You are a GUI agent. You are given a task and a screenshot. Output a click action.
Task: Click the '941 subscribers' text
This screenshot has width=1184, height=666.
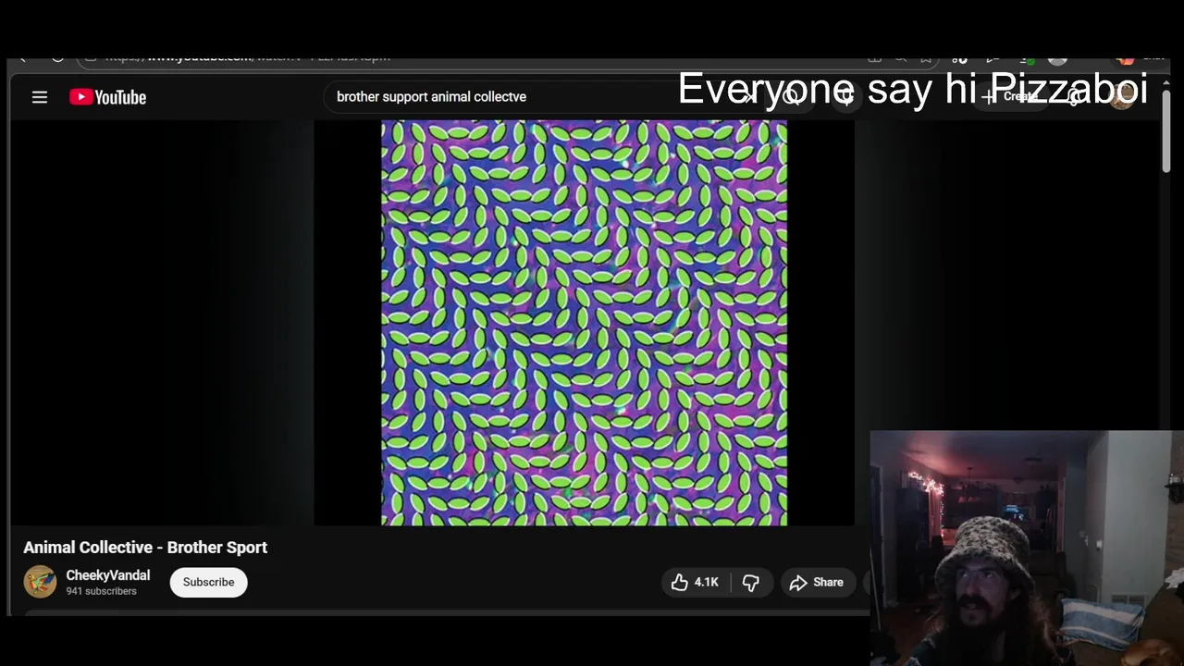coord(101,591)
